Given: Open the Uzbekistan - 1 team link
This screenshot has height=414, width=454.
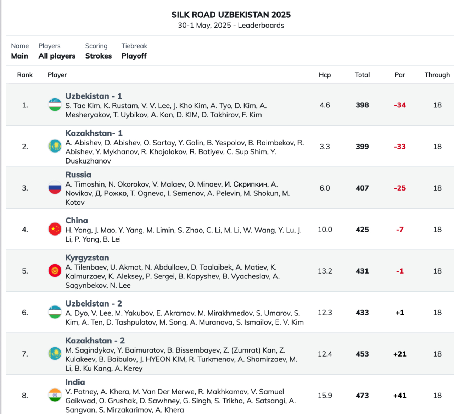Looking at the screenshot, I should (94, 96).
